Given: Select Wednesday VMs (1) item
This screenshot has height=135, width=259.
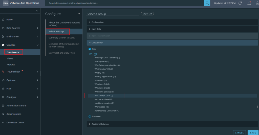Looking at the screenshot, I should 104,69.
